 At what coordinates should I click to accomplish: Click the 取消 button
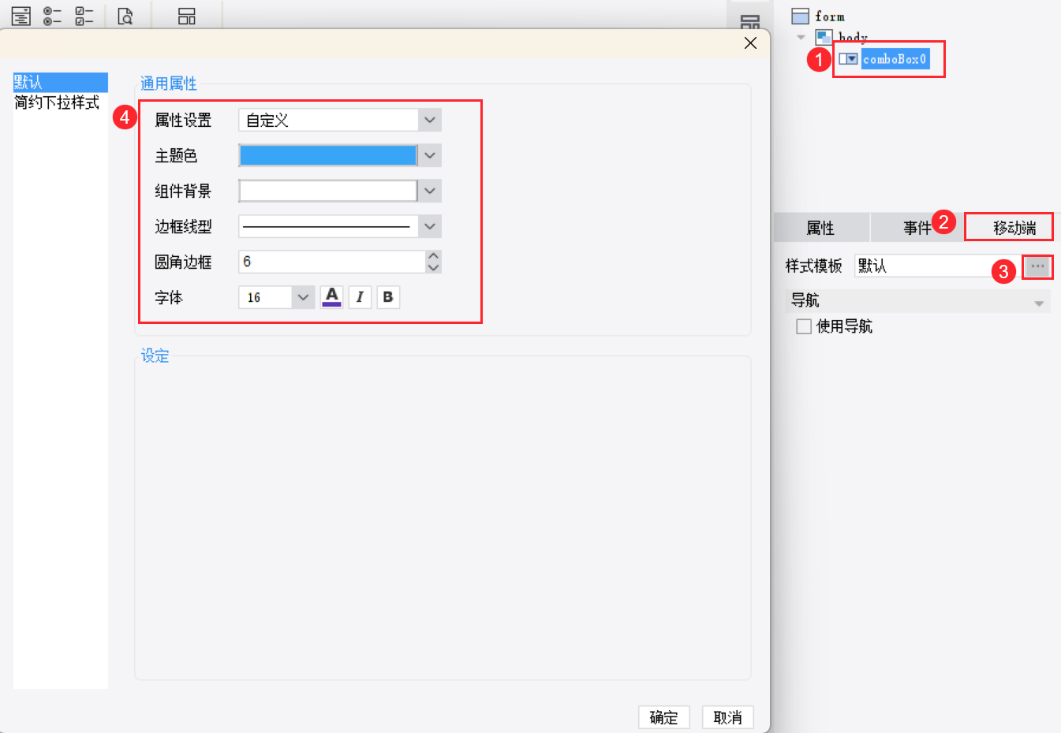click(727, 717)
